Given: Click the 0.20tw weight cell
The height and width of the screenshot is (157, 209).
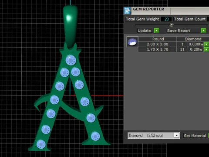Looking at the screenshot, I should point(196,49).
